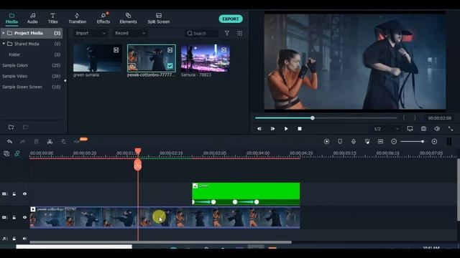The width and height of the screenshot is (460, 258).
Task: Switch to the Titles tab
Action: [x=52, y=18]
